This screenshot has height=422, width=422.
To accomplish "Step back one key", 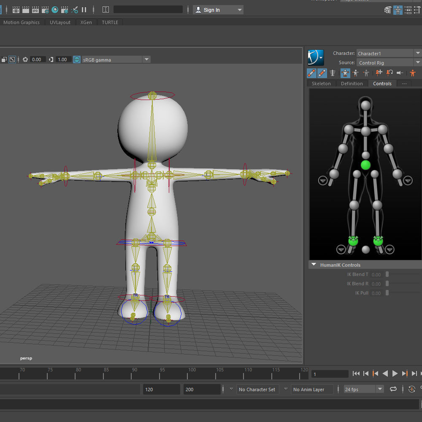I will point(375,373).
